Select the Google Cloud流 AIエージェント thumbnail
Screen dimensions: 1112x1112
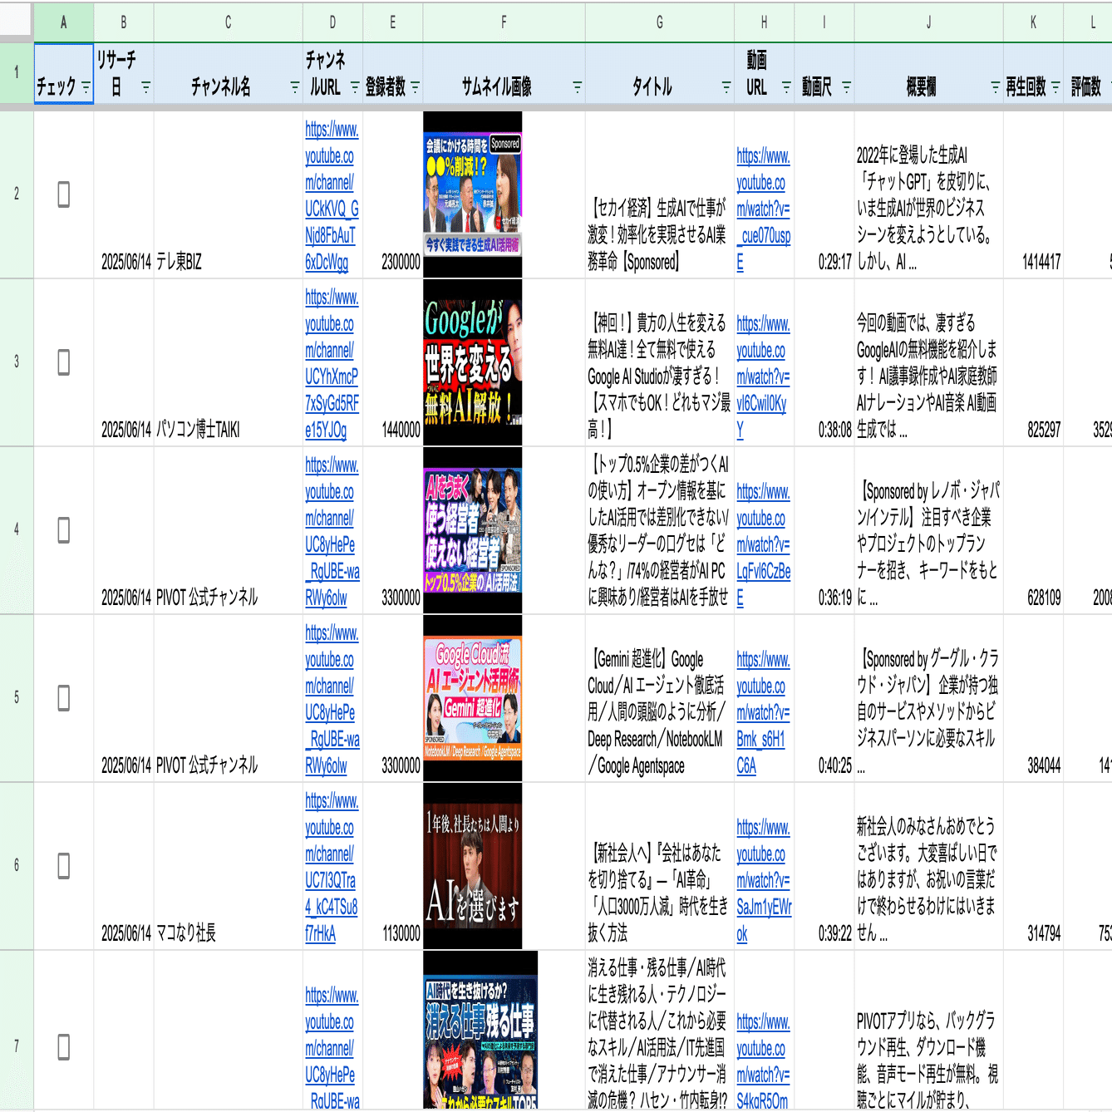tap(473, 698)
